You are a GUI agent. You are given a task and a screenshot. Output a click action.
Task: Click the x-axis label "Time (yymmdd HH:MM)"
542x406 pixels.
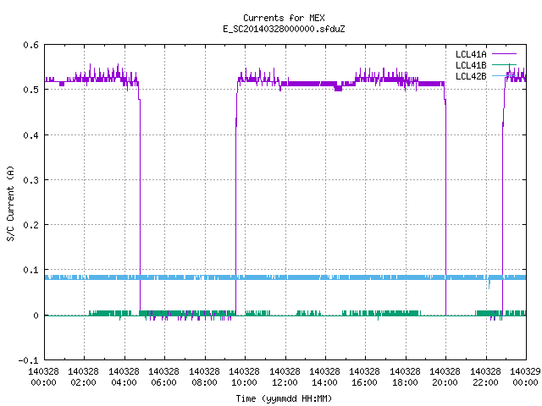tap(284, 398)
